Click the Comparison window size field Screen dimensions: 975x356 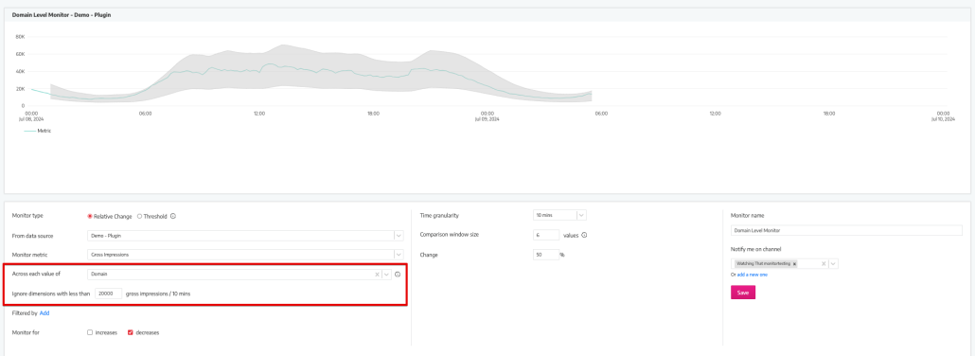pyautogui.click(x=546, y=235)
